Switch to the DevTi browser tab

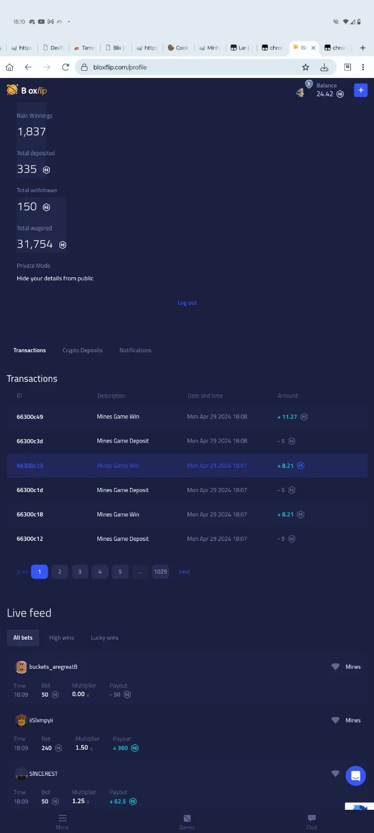tap(52, 48)
